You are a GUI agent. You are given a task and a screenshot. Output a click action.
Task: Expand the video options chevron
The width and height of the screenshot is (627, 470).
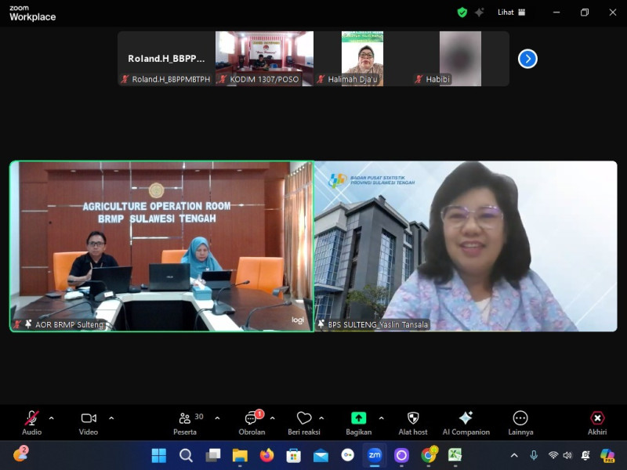click(x=111, y=418)
